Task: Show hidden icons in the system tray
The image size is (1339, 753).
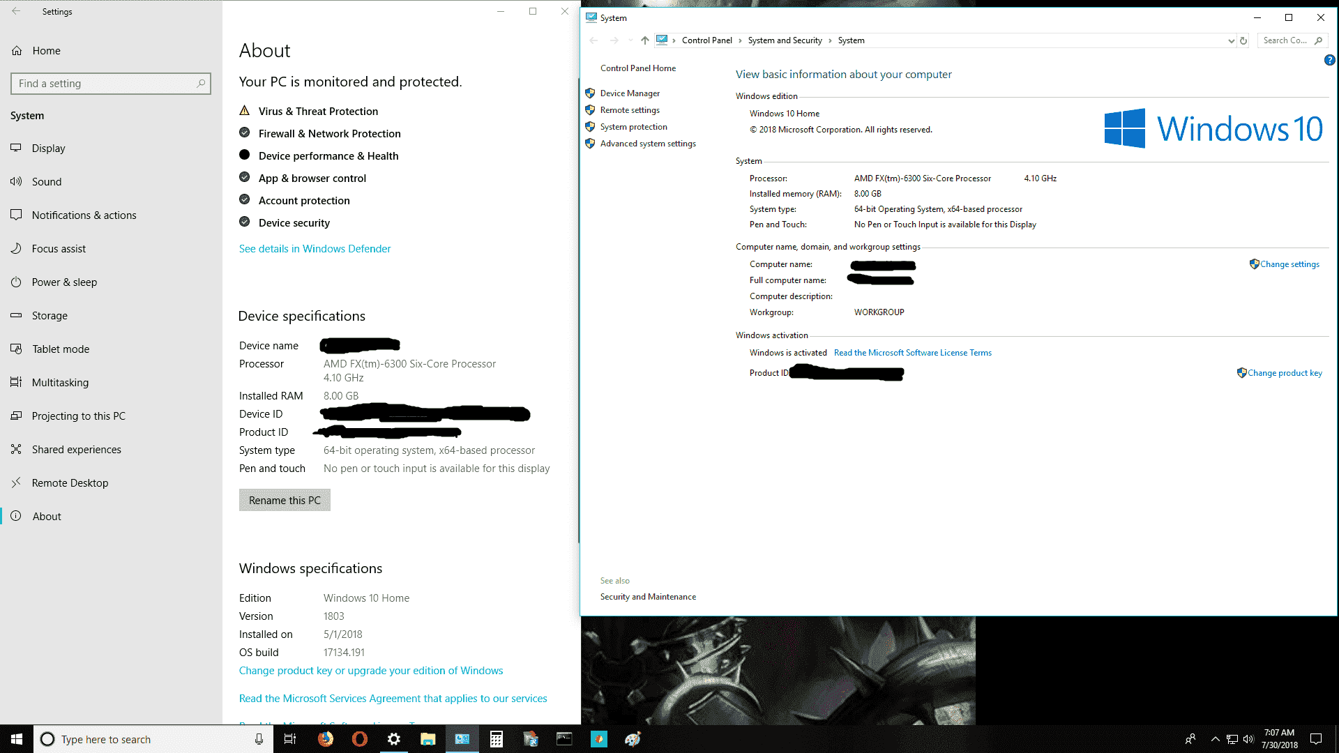Action: coord(1214,738)
